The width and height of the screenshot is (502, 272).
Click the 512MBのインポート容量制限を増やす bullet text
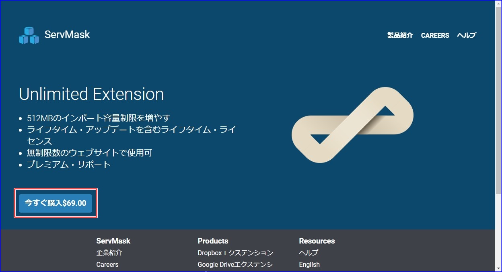(99, 118)
